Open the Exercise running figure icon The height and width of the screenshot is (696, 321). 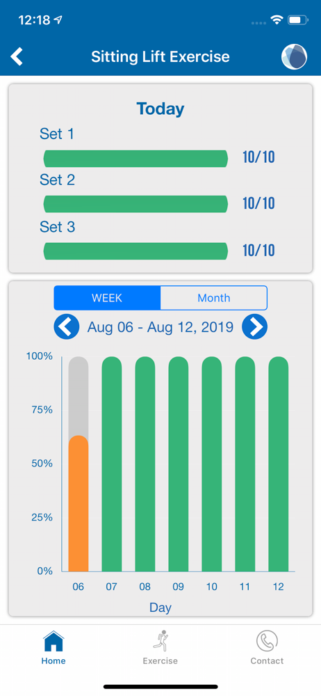pyautogui.click(x=160, y=641)
